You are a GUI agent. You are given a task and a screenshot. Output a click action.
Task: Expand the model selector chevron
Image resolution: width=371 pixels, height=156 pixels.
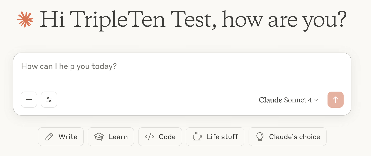316,100
